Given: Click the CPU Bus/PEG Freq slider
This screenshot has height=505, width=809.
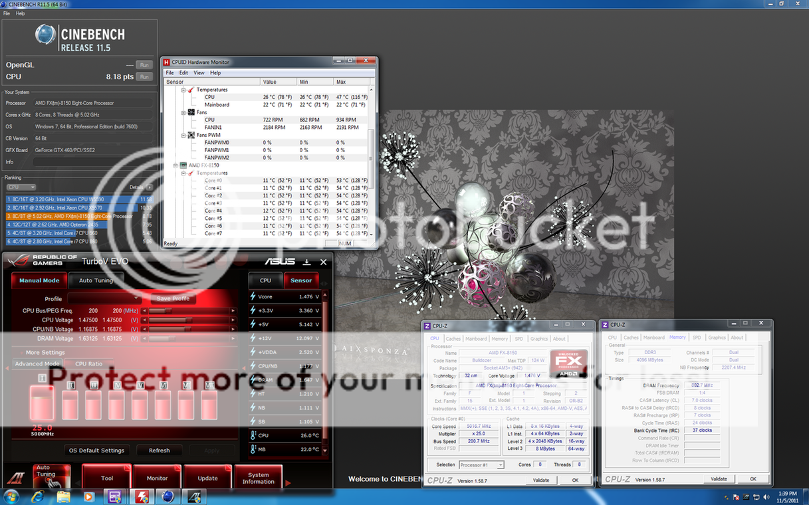Looking at the screenshot, I should click(x=189, y=310).
